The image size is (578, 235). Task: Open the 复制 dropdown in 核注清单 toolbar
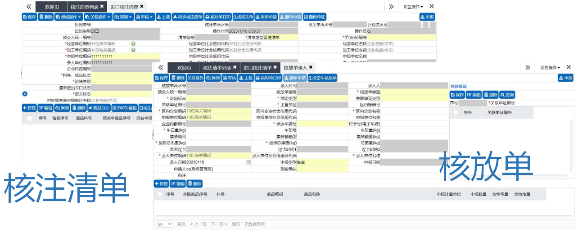pyautogui.click(x=123, y=17)
